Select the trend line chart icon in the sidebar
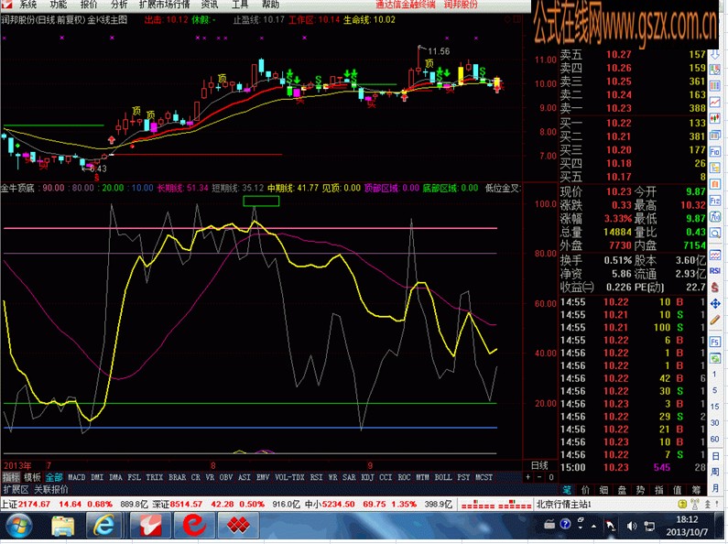The width and height of the screenshot is (728, 544). (715, 103)
